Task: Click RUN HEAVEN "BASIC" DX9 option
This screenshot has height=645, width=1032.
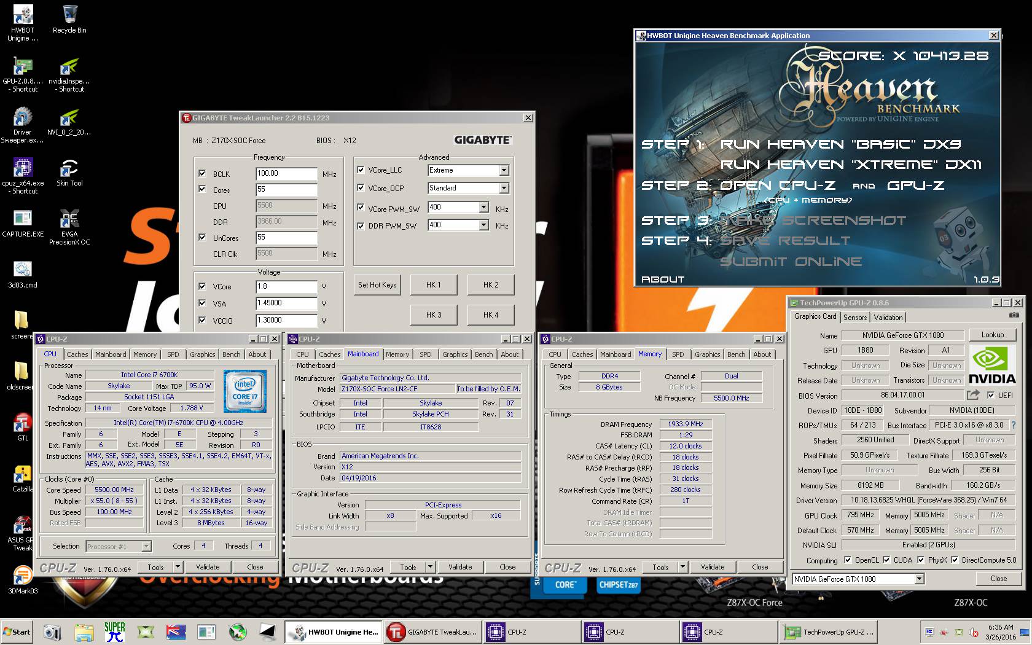Action: (840, 144)
